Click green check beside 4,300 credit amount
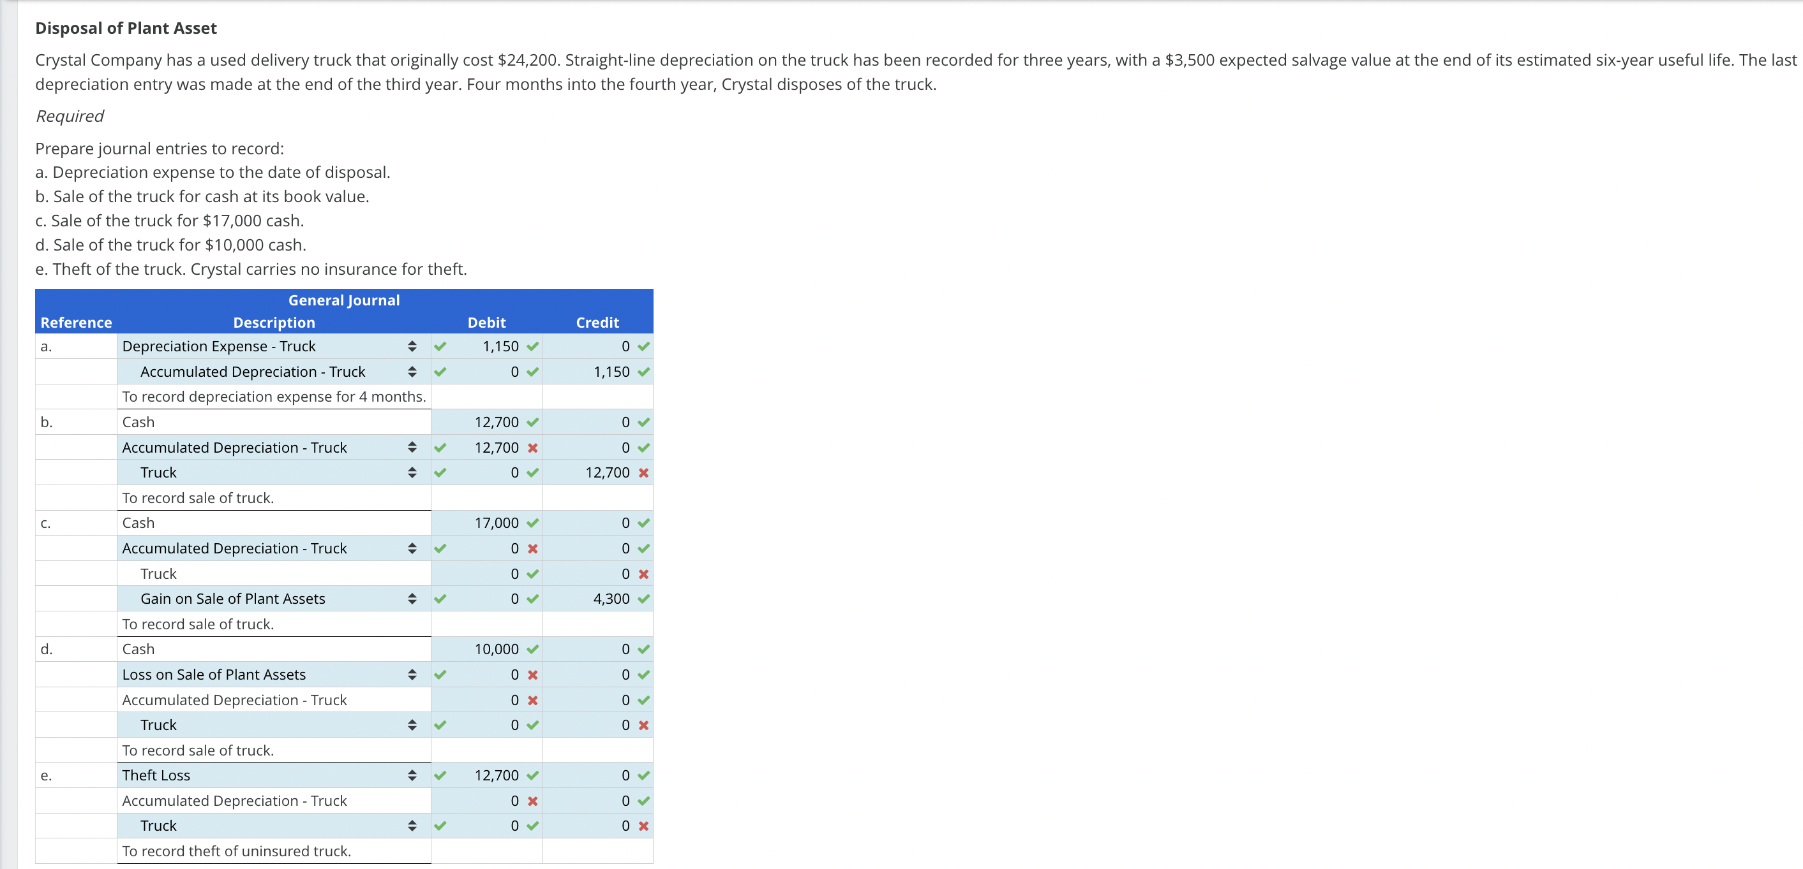 [x=643, y=599]
